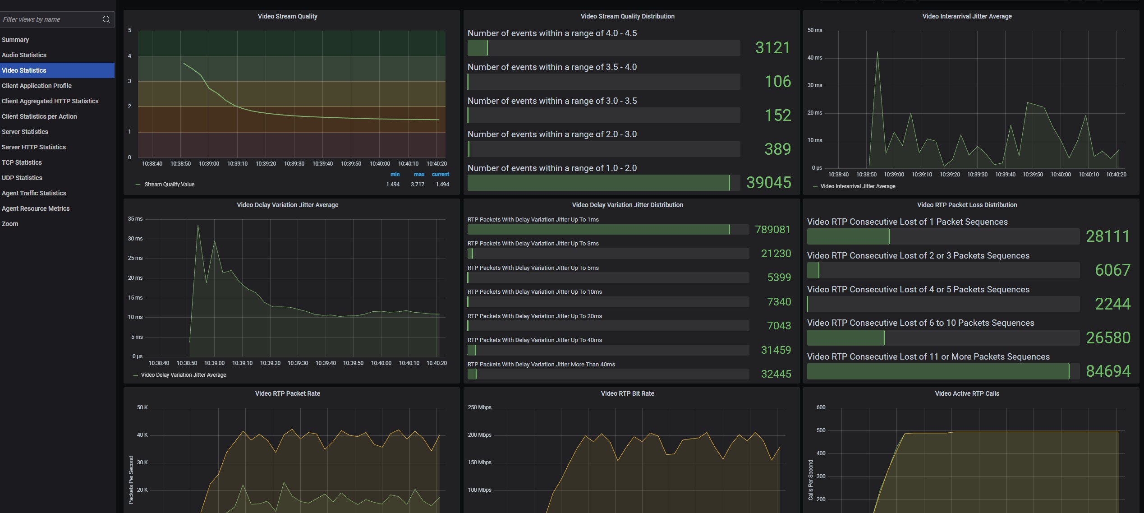Screen dimensions: 1144x513
Task: Open the Summary view
Action: pos(15,40)
